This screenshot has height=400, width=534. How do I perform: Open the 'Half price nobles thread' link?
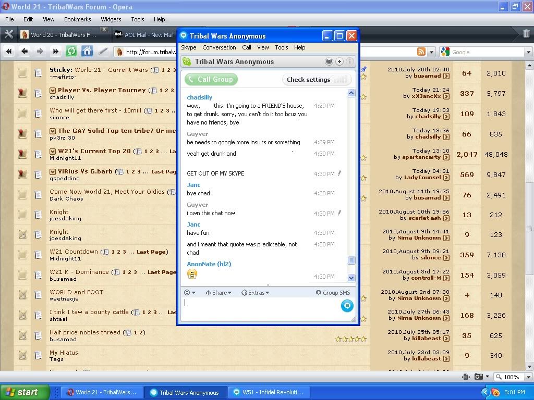point(85,332)
